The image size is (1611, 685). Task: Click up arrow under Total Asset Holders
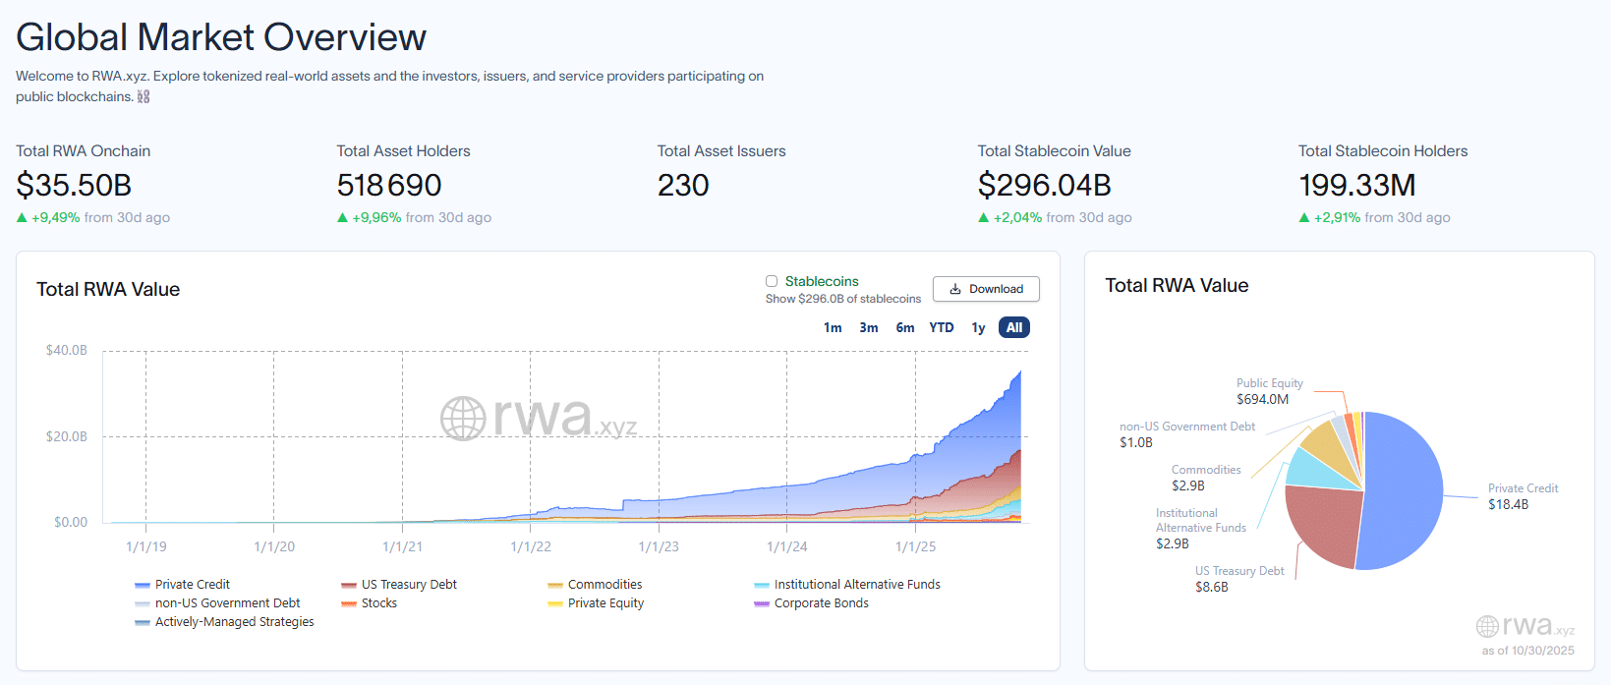(x=342, y=218)
